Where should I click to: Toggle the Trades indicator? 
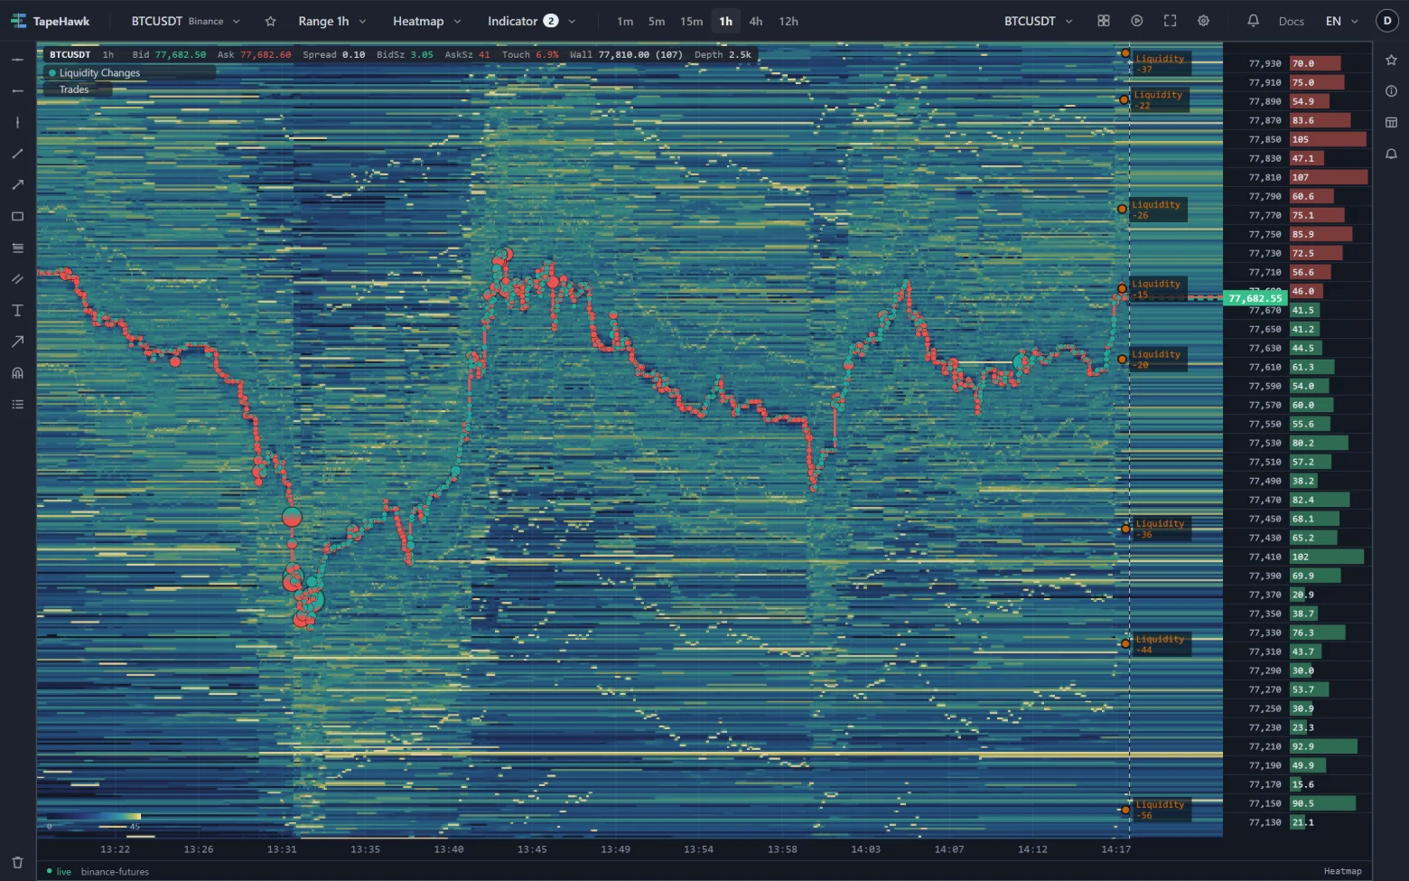click(x=79, y=89)
